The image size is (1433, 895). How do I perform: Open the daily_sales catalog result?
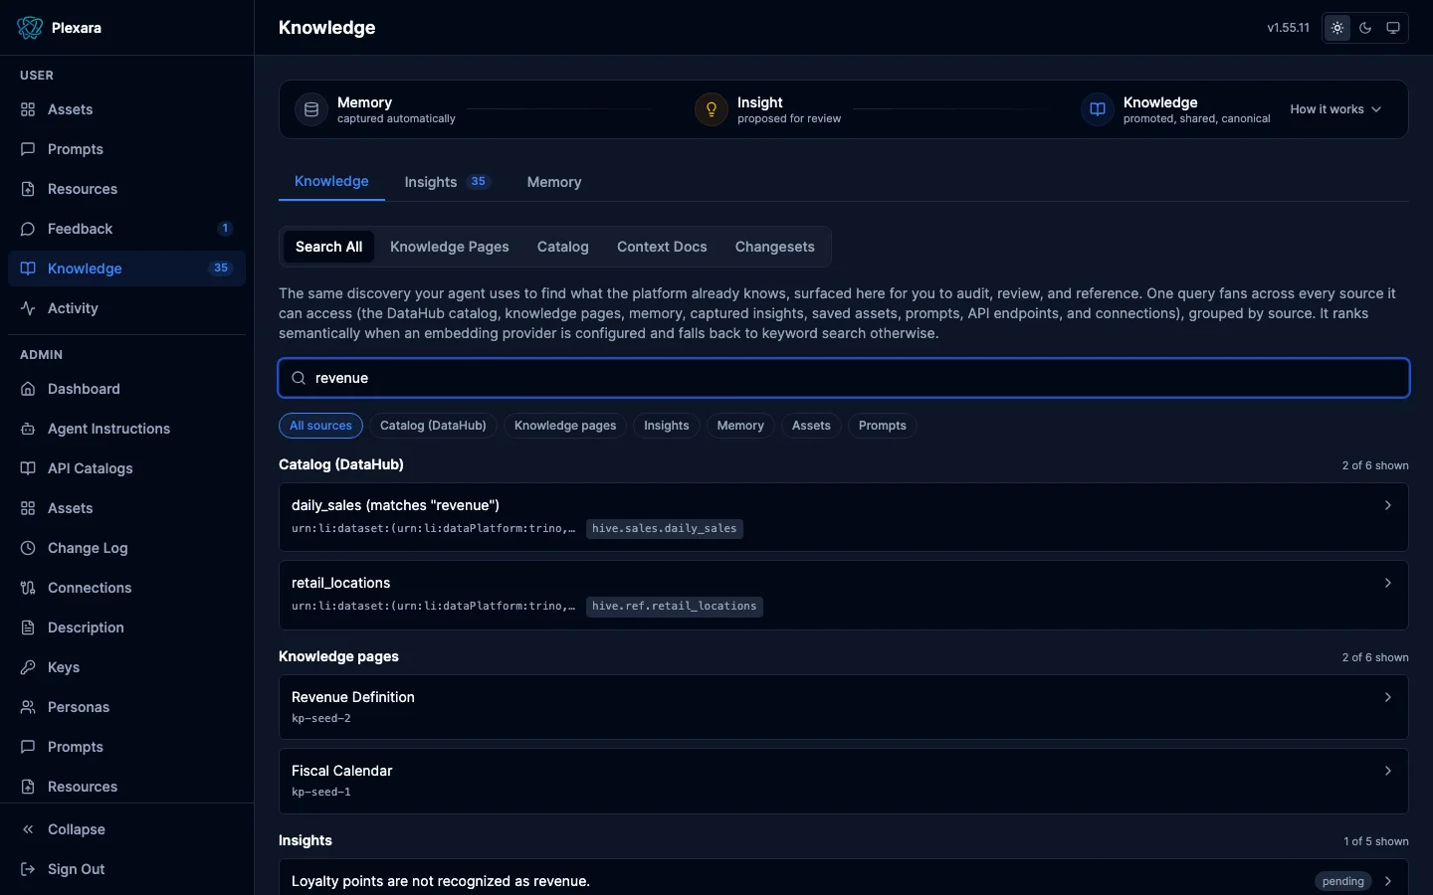(844, 517)
